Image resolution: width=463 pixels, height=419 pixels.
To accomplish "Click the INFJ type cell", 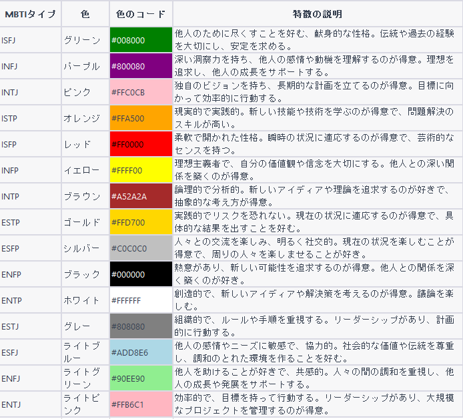I will coord(31,66).
